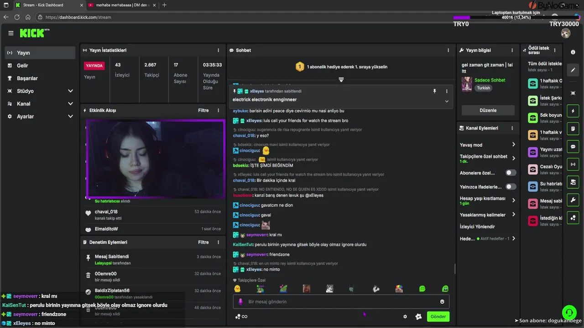Click the focus frame sidebar icon
This screenshot has width=584, height=328.
573,93
